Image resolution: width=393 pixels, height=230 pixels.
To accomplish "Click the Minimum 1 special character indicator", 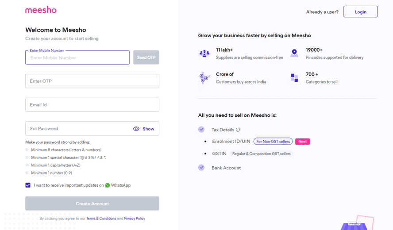I will [x=27, y=157].
